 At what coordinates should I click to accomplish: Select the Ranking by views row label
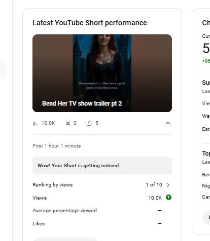tap(53, 185)
